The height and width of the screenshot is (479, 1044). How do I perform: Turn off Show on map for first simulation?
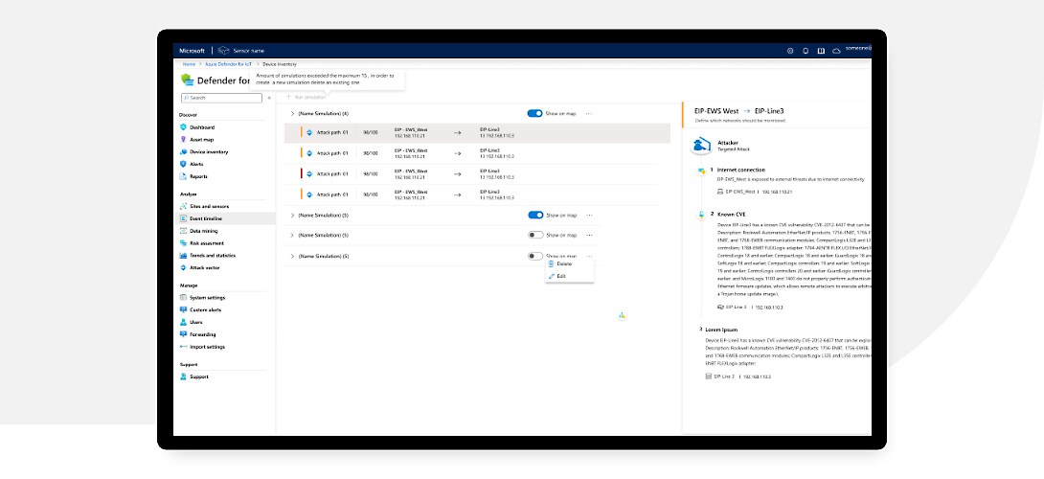(534, 113)
